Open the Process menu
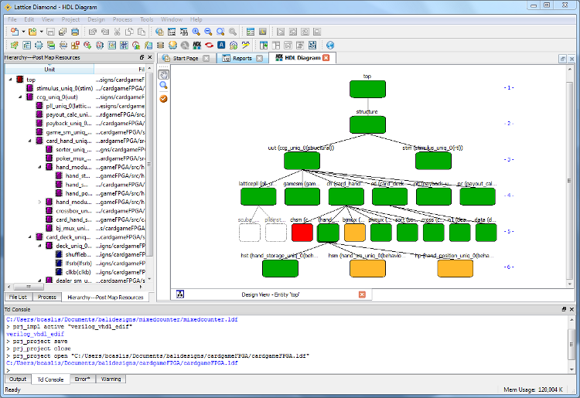The image size is (580, 398). click(121, 19)
